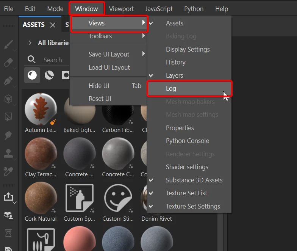Select the Paint brush tool
This screenshot has width=297, height=251.
coord(8,45)
